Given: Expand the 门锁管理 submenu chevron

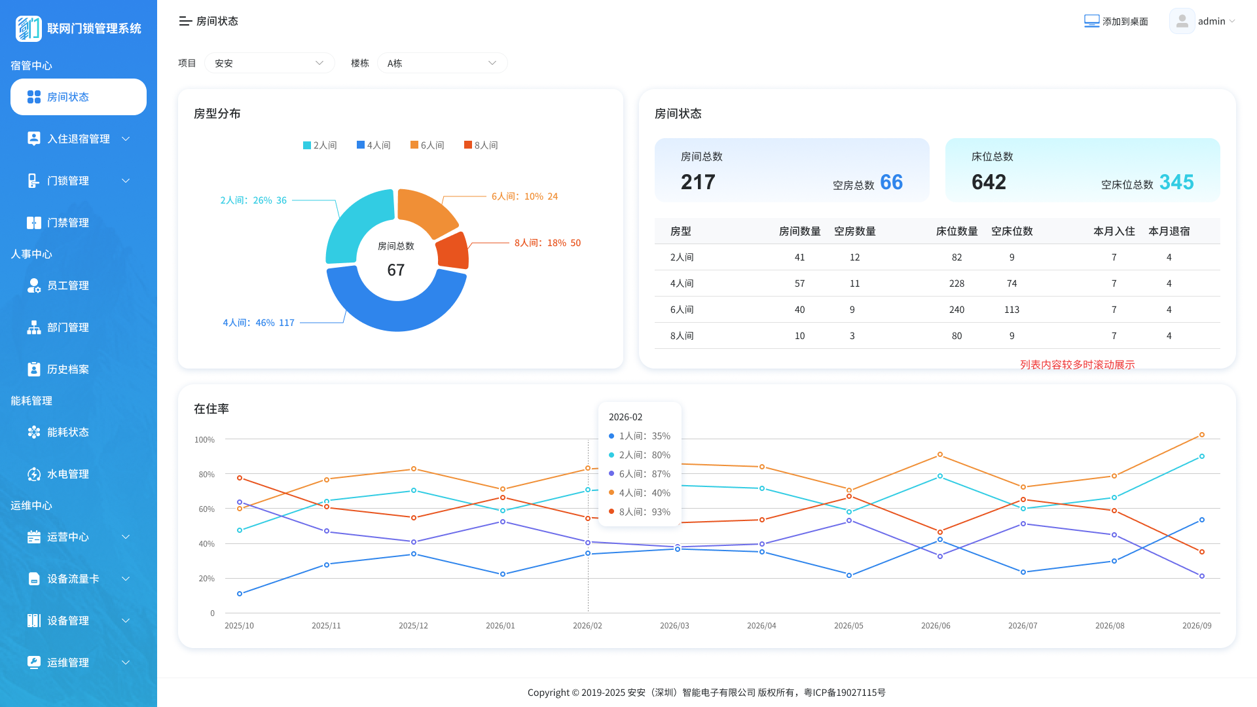Looking at the screenshot, I should (x=126, y=181).
